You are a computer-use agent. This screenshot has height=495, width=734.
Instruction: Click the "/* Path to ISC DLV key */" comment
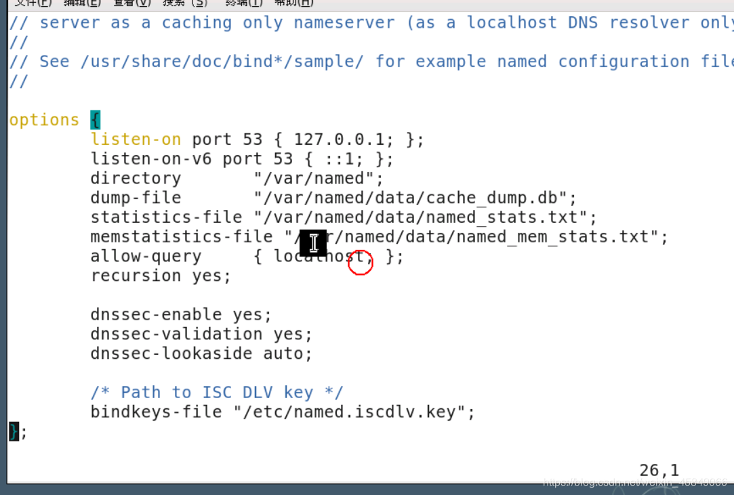pos(217,393)
